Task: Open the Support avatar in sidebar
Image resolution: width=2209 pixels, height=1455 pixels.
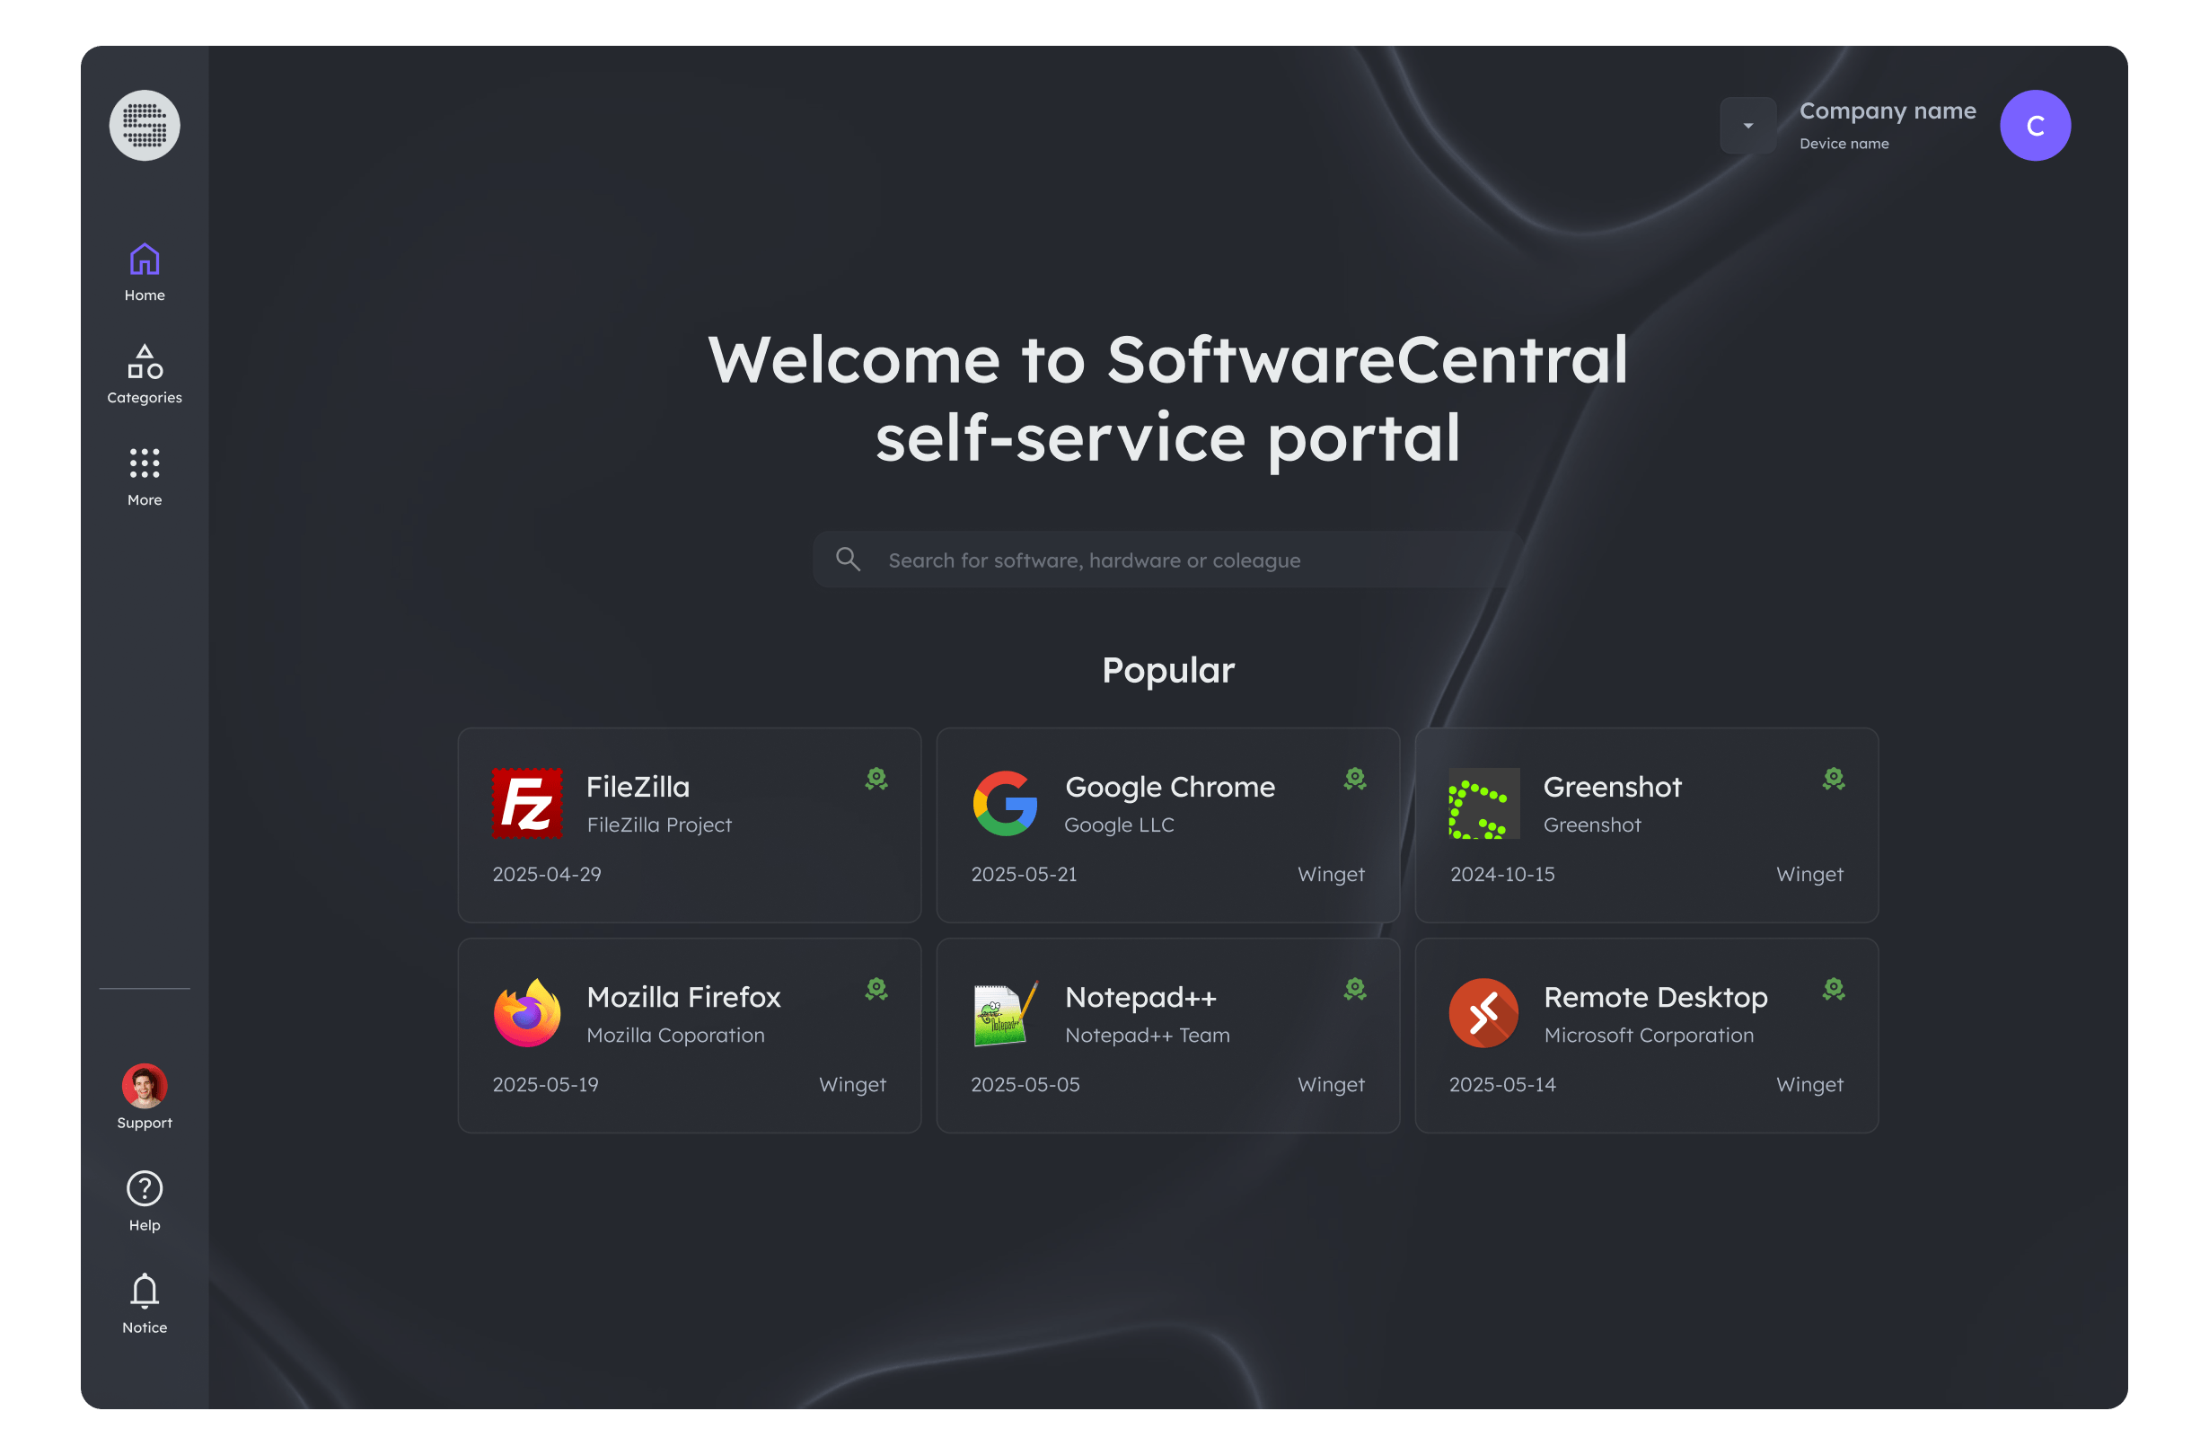Action: coord(144,1086)
